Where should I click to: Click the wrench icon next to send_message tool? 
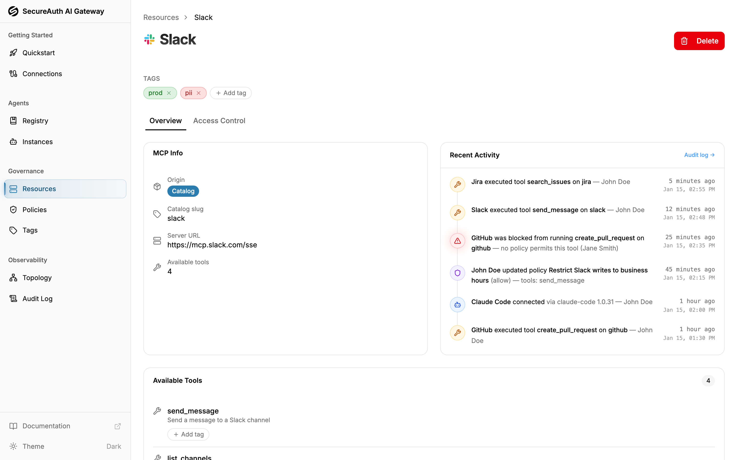click(x=157, y=411)
